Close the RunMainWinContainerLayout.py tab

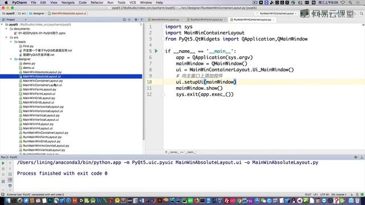[x=274, y=20]
